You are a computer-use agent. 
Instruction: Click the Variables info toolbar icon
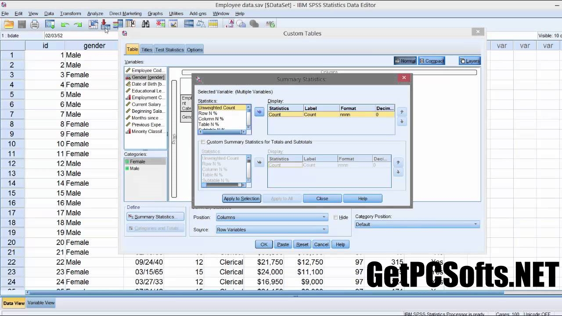[x=118, y=24]
